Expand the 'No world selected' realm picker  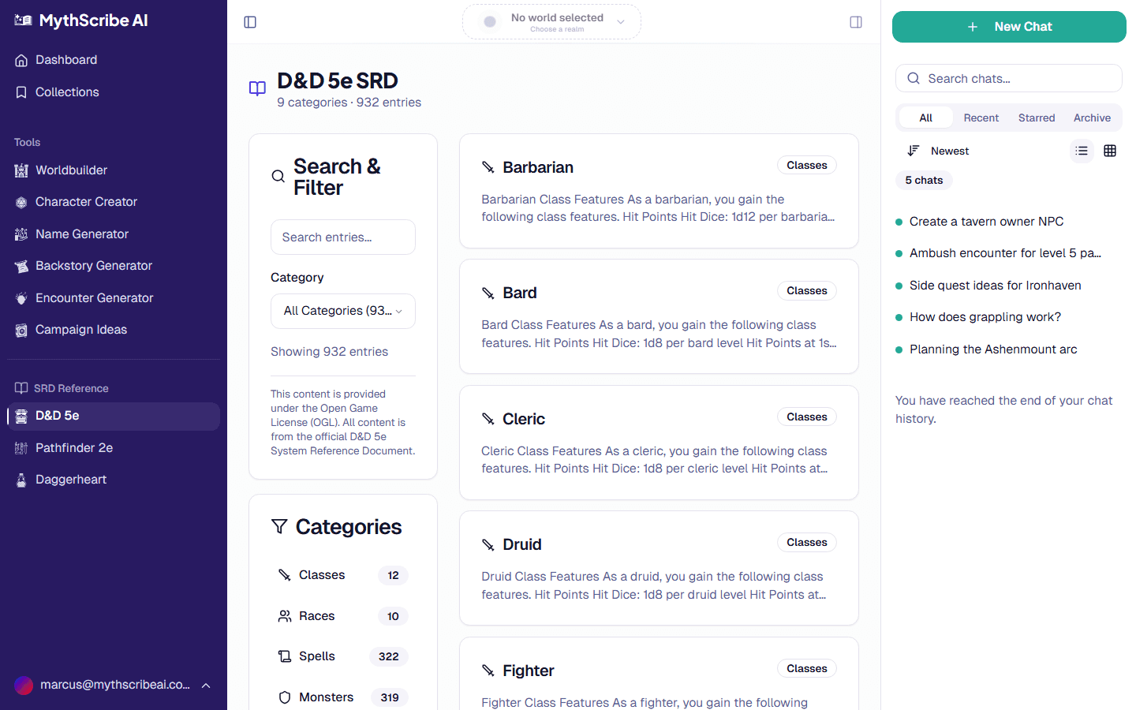pos(551,21)
